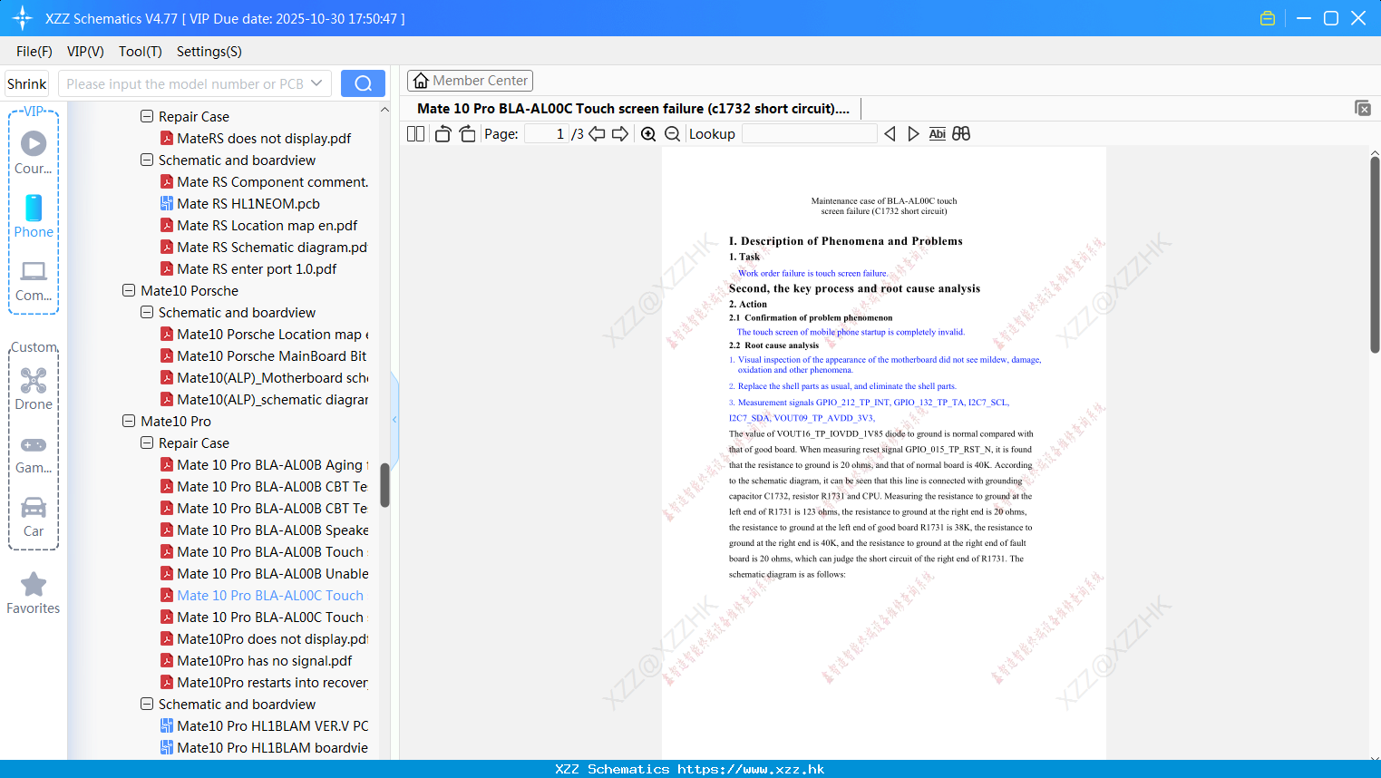Click the PDF viewer vertical scrollbar thumb
1381x778 pixels.
[x=1375, y=254]
